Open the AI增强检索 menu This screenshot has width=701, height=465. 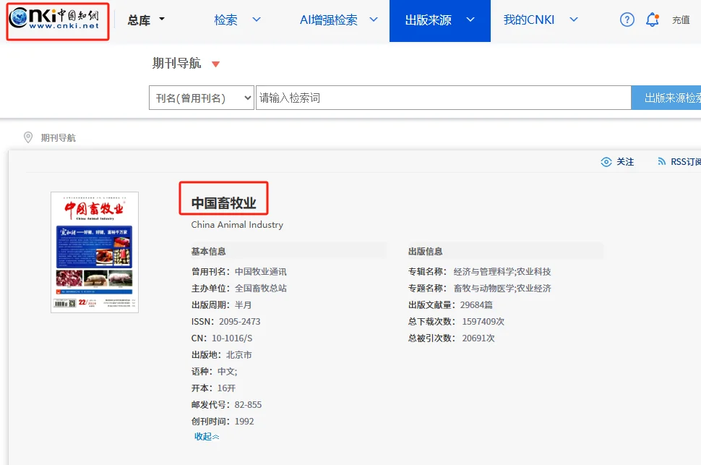point(336,21)
